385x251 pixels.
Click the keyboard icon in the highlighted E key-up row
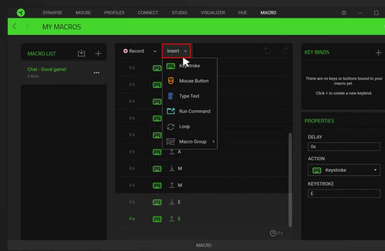(x=157, y=219)
